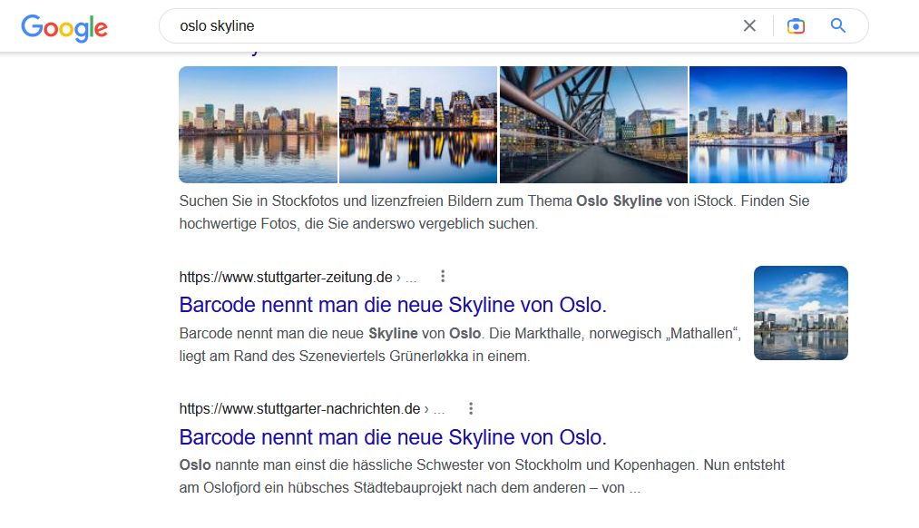Screen dimensions: 919x528
Task: Click the Google logo
Action: [64, 27]
